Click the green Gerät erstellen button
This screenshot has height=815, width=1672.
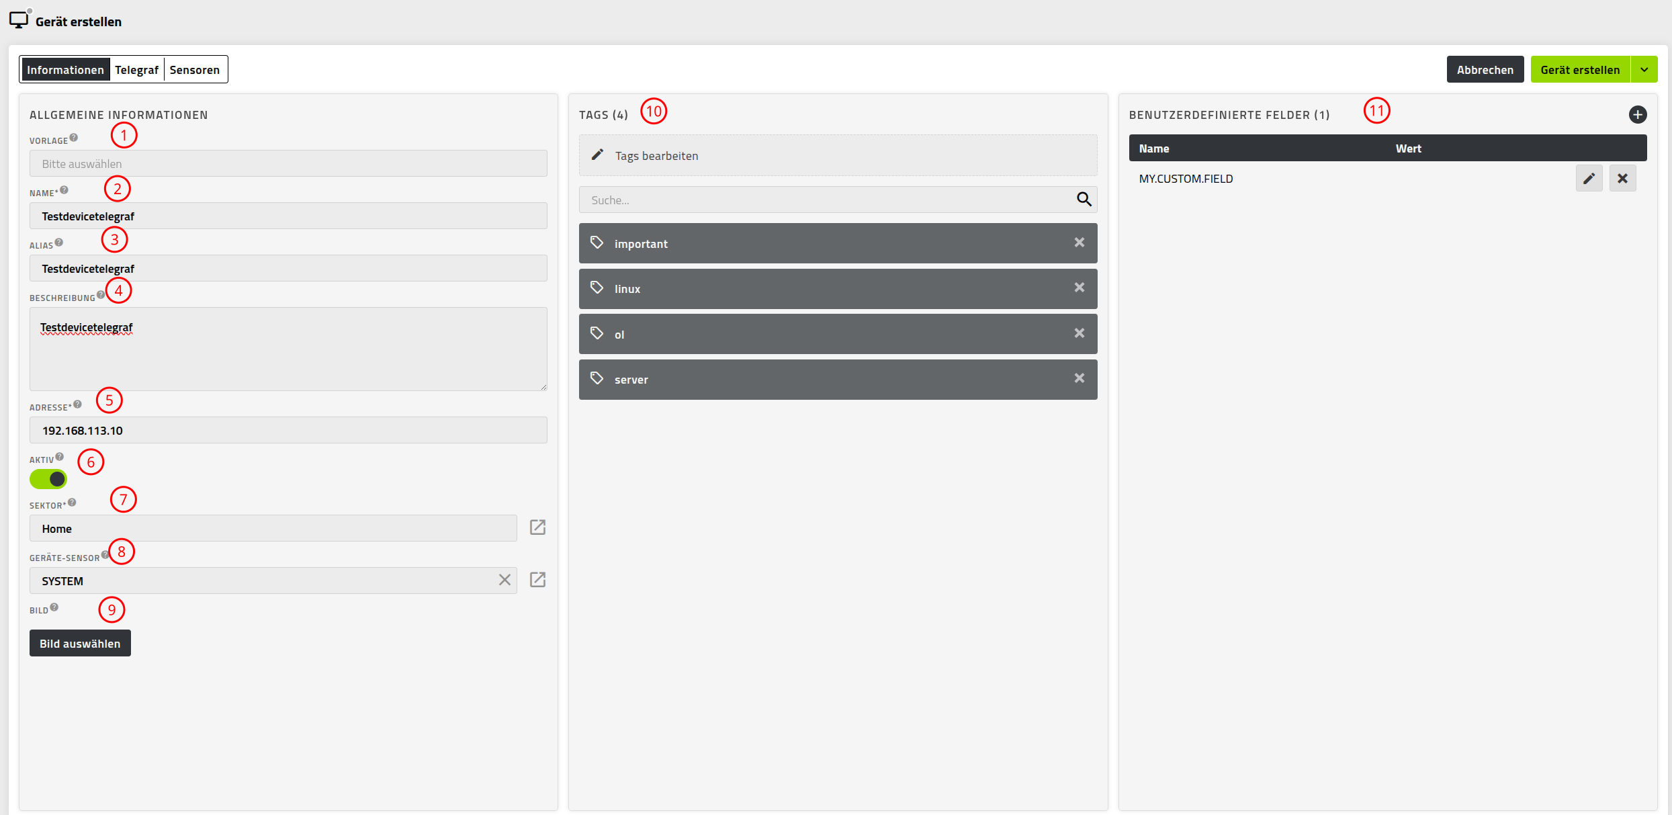pos(1581,70)
